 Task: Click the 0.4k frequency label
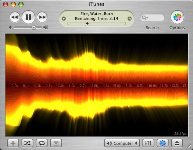[x=37, y=86]
